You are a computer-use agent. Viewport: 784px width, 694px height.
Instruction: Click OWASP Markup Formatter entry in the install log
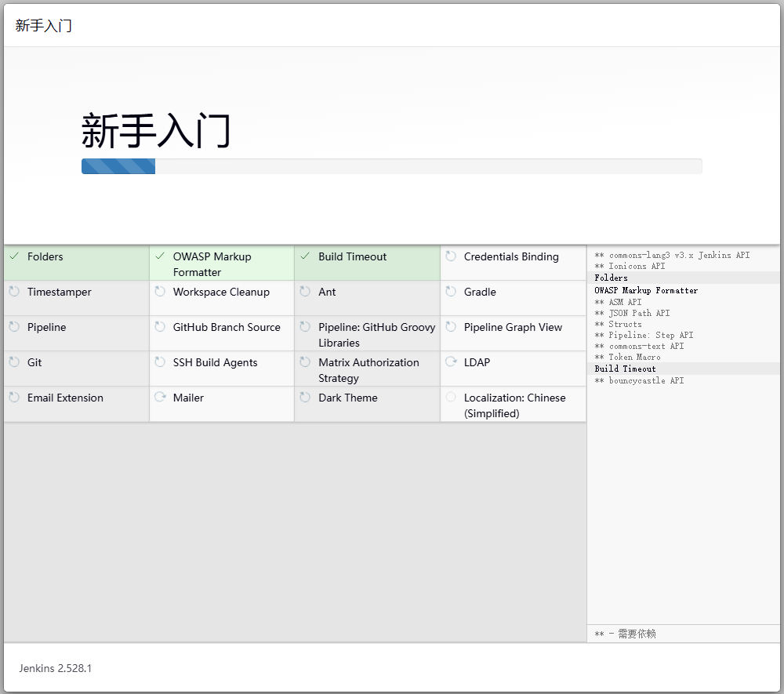pyautogui.click(x=646, y=290)
